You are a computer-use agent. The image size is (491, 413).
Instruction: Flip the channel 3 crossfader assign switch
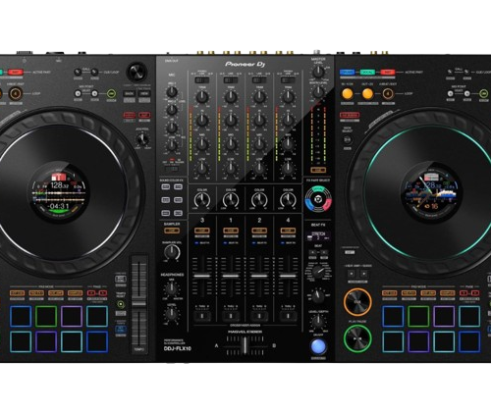[x=202, y=316]
